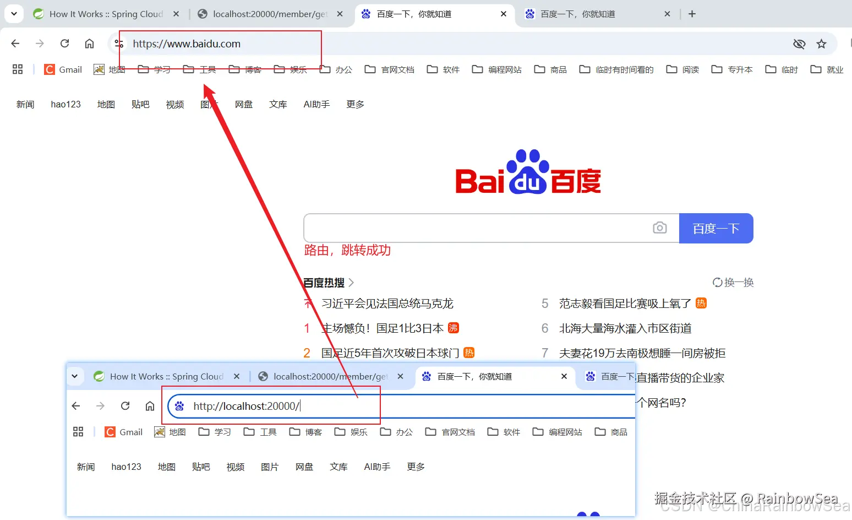Open the 编程网站 folder in inset bookmarks bar

click(558, 432)
